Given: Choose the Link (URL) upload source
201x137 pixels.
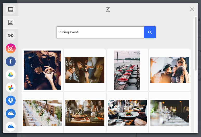Looking at the screenshot, I should (x=11, y=35).
